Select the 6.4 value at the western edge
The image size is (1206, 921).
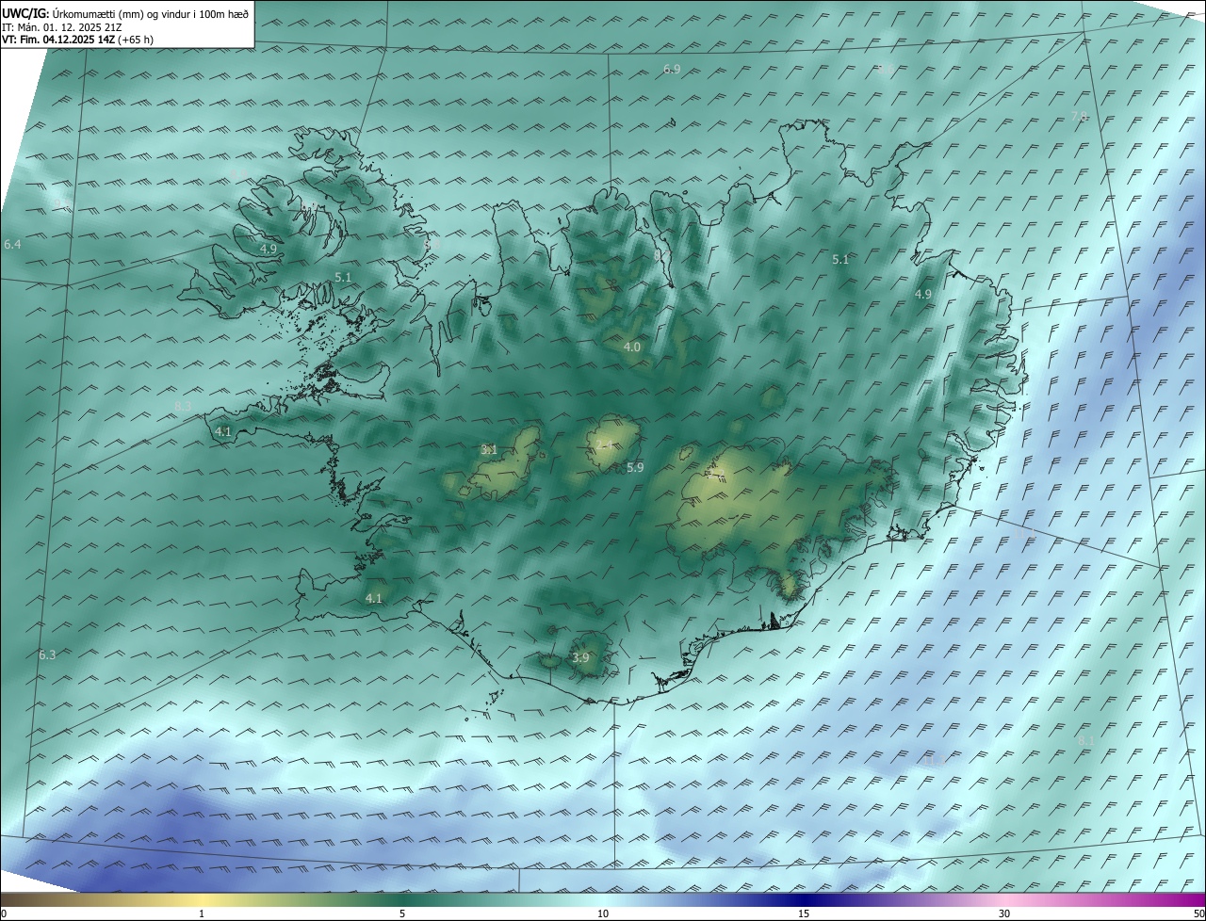click(x=12, y=245)
